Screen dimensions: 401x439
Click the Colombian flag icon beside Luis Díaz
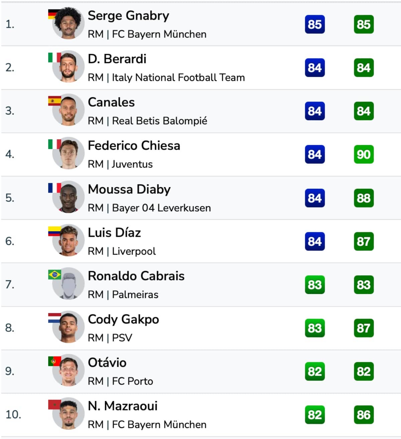(x=54, y=231)
